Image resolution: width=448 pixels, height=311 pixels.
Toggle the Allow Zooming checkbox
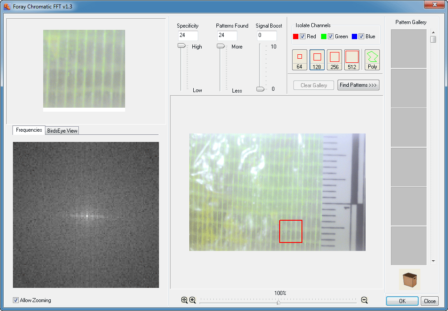(x=16, y=300)
